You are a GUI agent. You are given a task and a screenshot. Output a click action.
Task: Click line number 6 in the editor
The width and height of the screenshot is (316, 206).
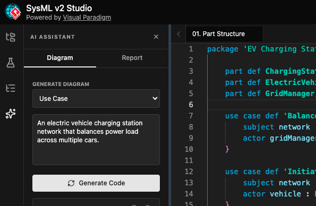(191, 105)
